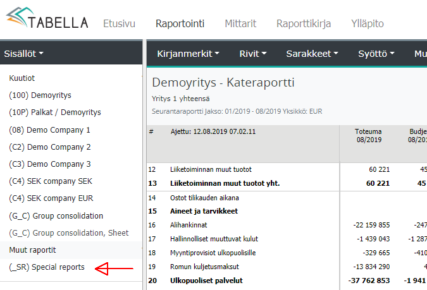
Task: Select (C4) SEK company SEK
Action: 51,181
